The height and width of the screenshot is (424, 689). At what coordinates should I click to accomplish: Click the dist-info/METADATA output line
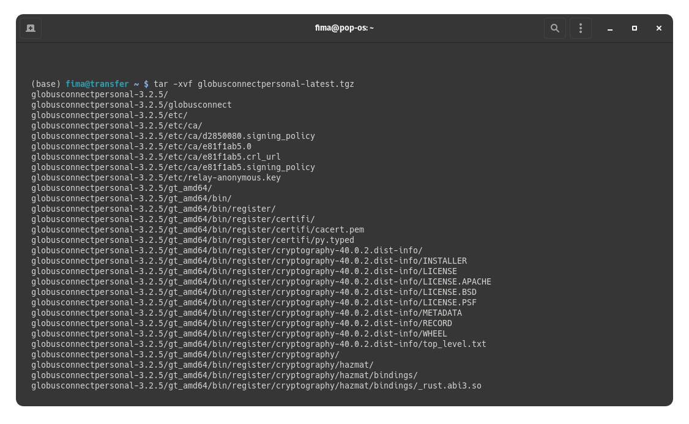click(x=247, y=313)
